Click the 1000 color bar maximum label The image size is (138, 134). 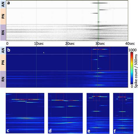coord(132,50)
